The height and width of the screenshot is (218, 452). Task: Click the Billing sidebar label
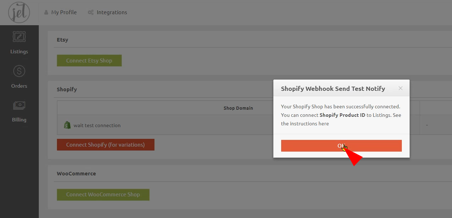pos(19,120)
